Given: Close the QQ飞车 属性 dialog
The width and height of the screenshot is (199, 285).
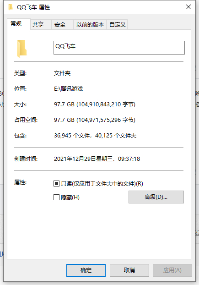Looking at the screenshot, I should coord(188,7).
